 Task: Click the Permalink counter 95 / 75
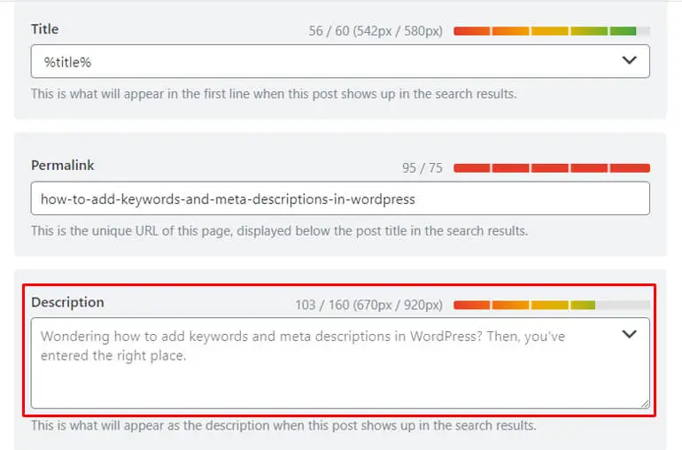pos(422,168)
